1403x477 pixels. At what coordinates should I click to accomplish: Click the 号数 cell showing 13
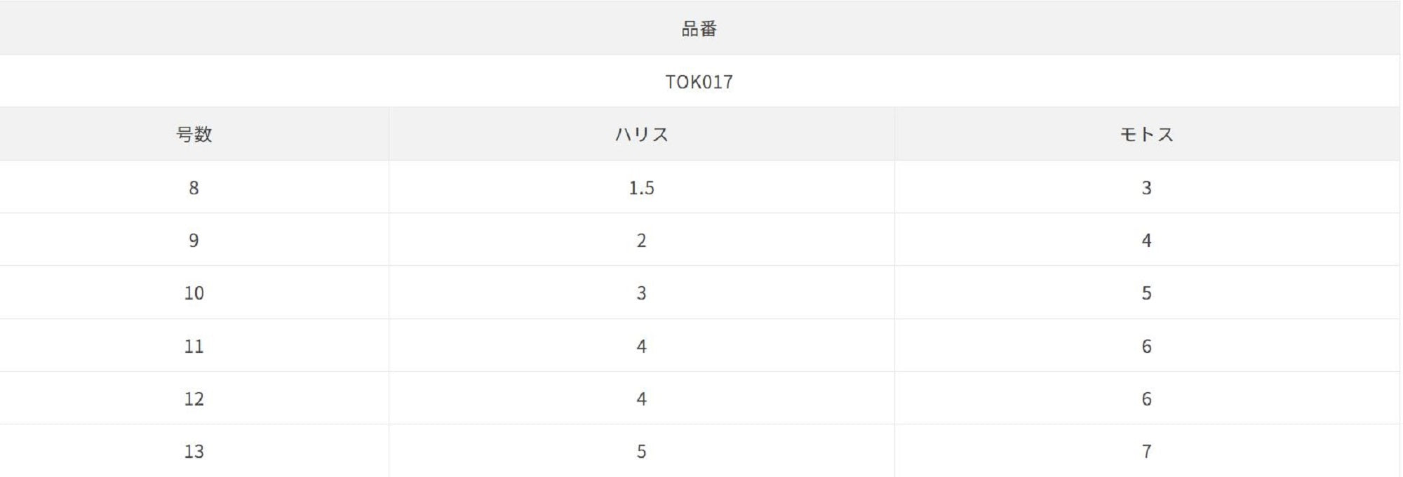tap(194, 451)
